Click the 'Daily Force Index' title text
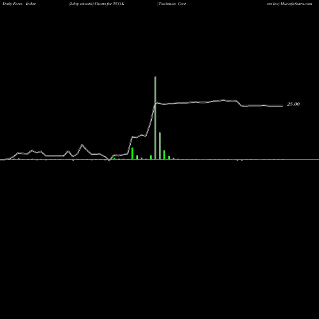The image size is (319, 319). coord(19,4)
